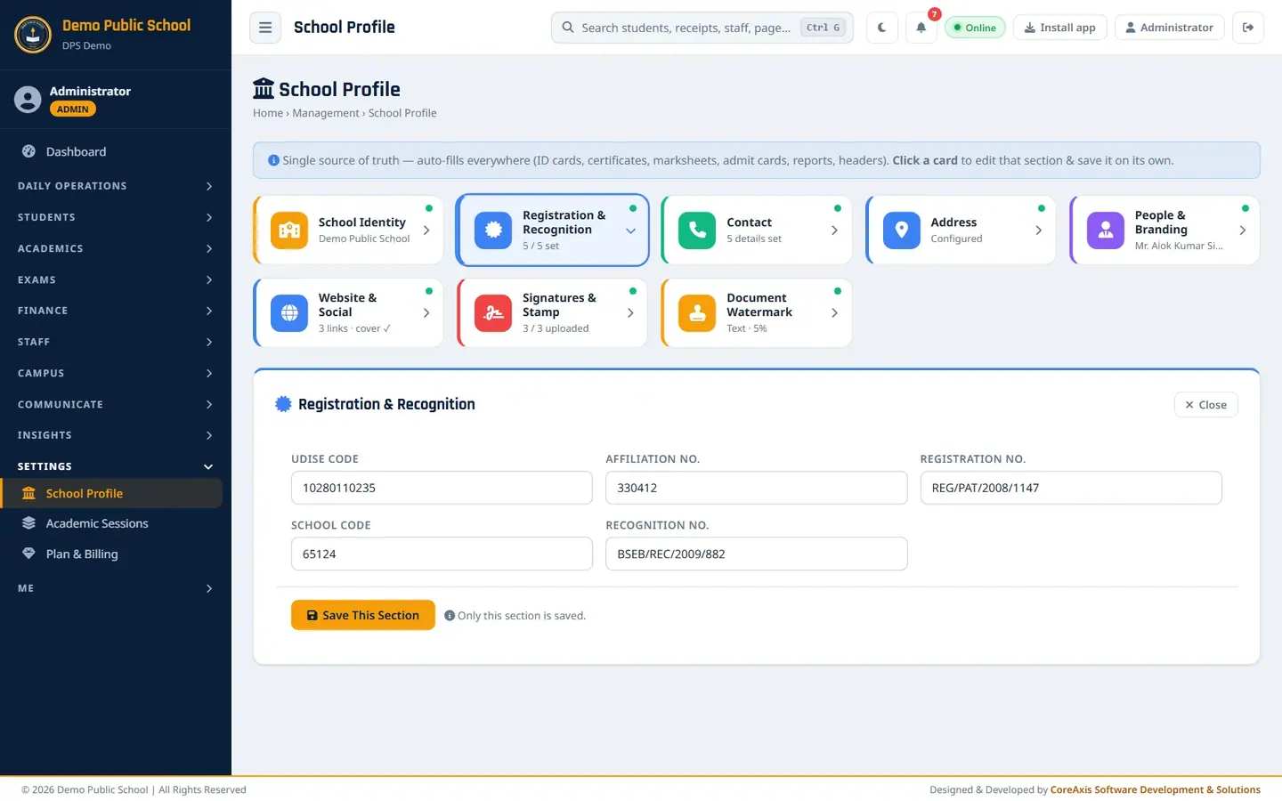The image size is (1282, 801).
Task: Click the People & Branding person icon
Action: click(x=1106, y=231)
